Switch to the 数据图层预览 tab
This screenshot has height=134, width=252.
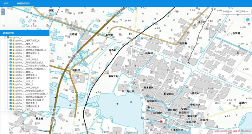[23, 3]
